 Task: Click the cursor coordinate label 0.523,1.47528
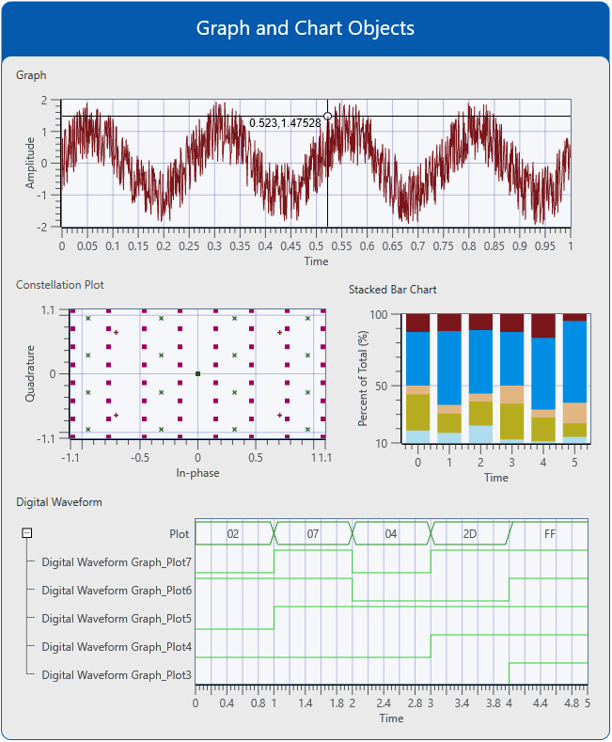(285, 123)
